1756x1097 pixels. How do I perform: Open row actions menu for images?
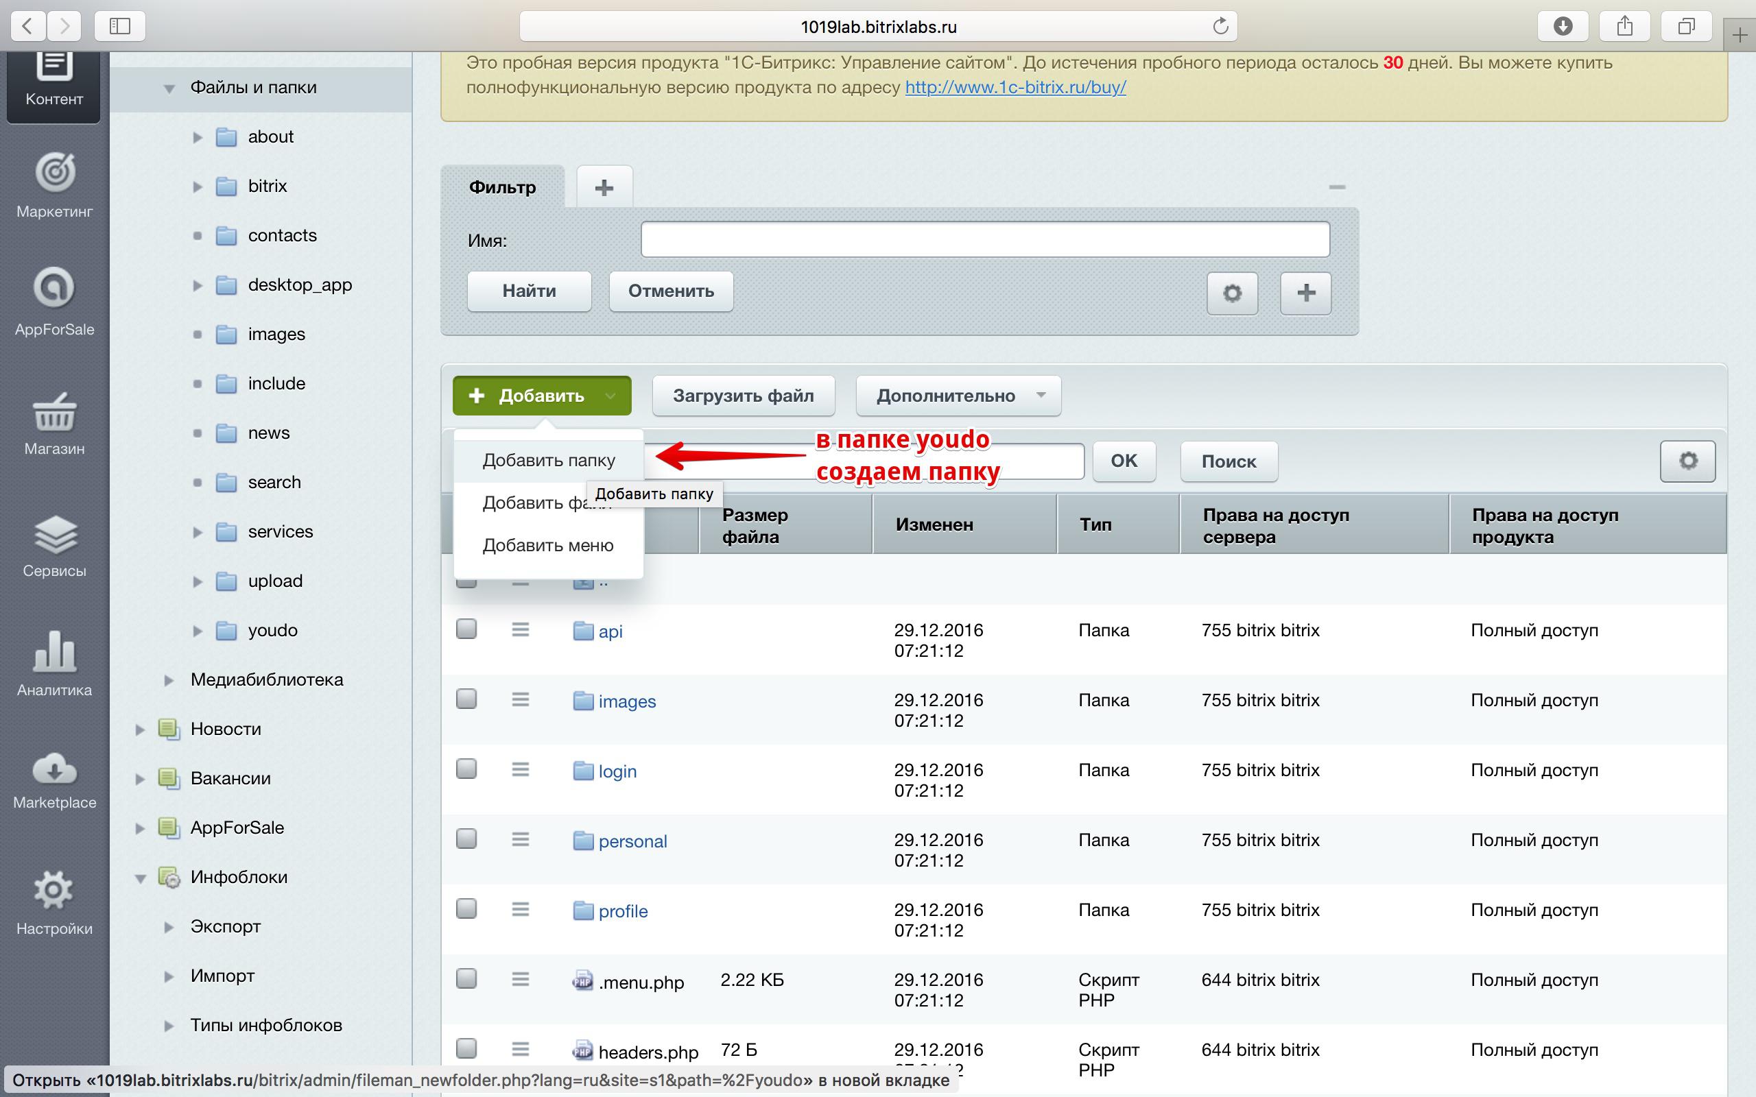tap(520, 699)
